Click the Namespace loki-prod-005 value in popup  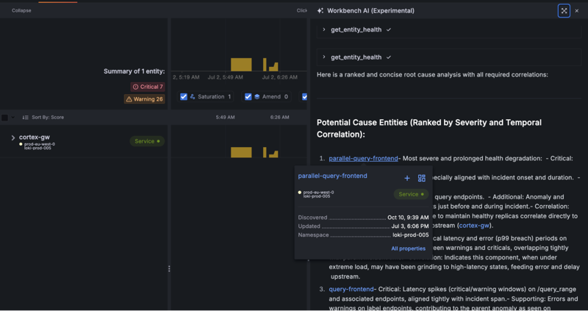(411, 235)
